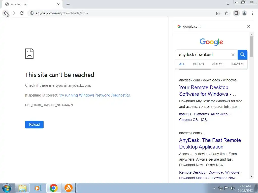Open the macOS sitelink

click(x=185, y=114)
